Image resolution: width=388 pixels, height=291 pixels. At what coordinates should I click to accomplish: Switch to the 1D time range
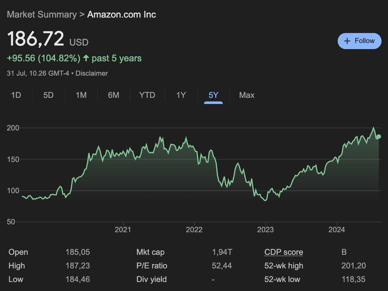(16, 95)
